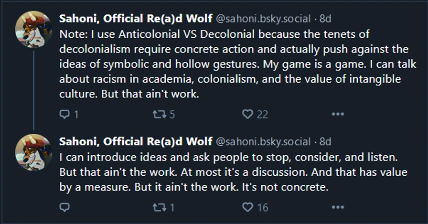Click the avatar on the first post

click(x=33, y=29)
